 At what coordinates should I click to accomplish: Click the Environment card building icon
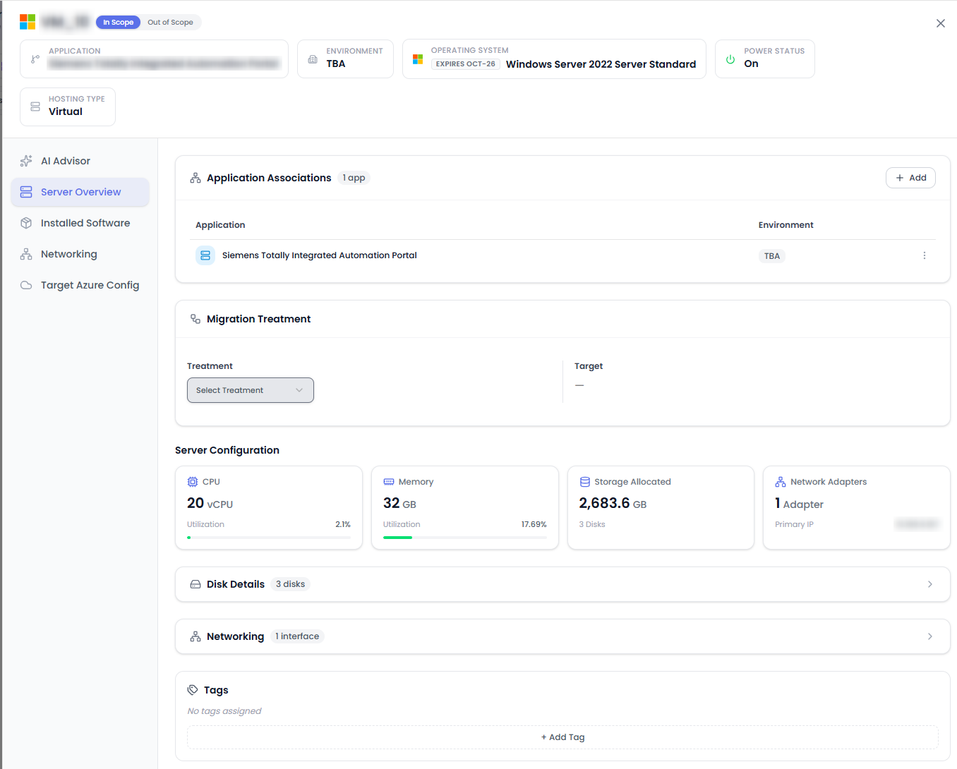(313, 59)
